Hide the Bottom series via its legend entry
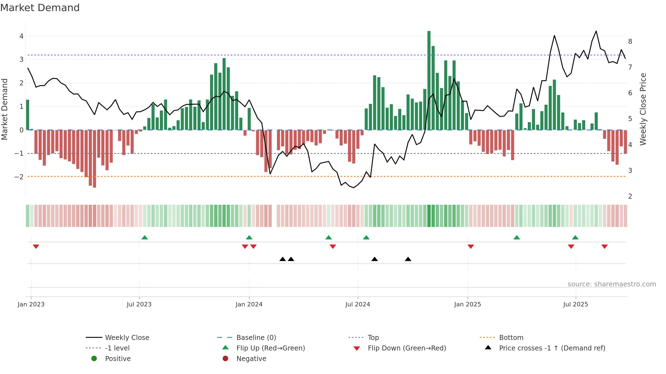666x374 pixels. [x=501, y=337]
